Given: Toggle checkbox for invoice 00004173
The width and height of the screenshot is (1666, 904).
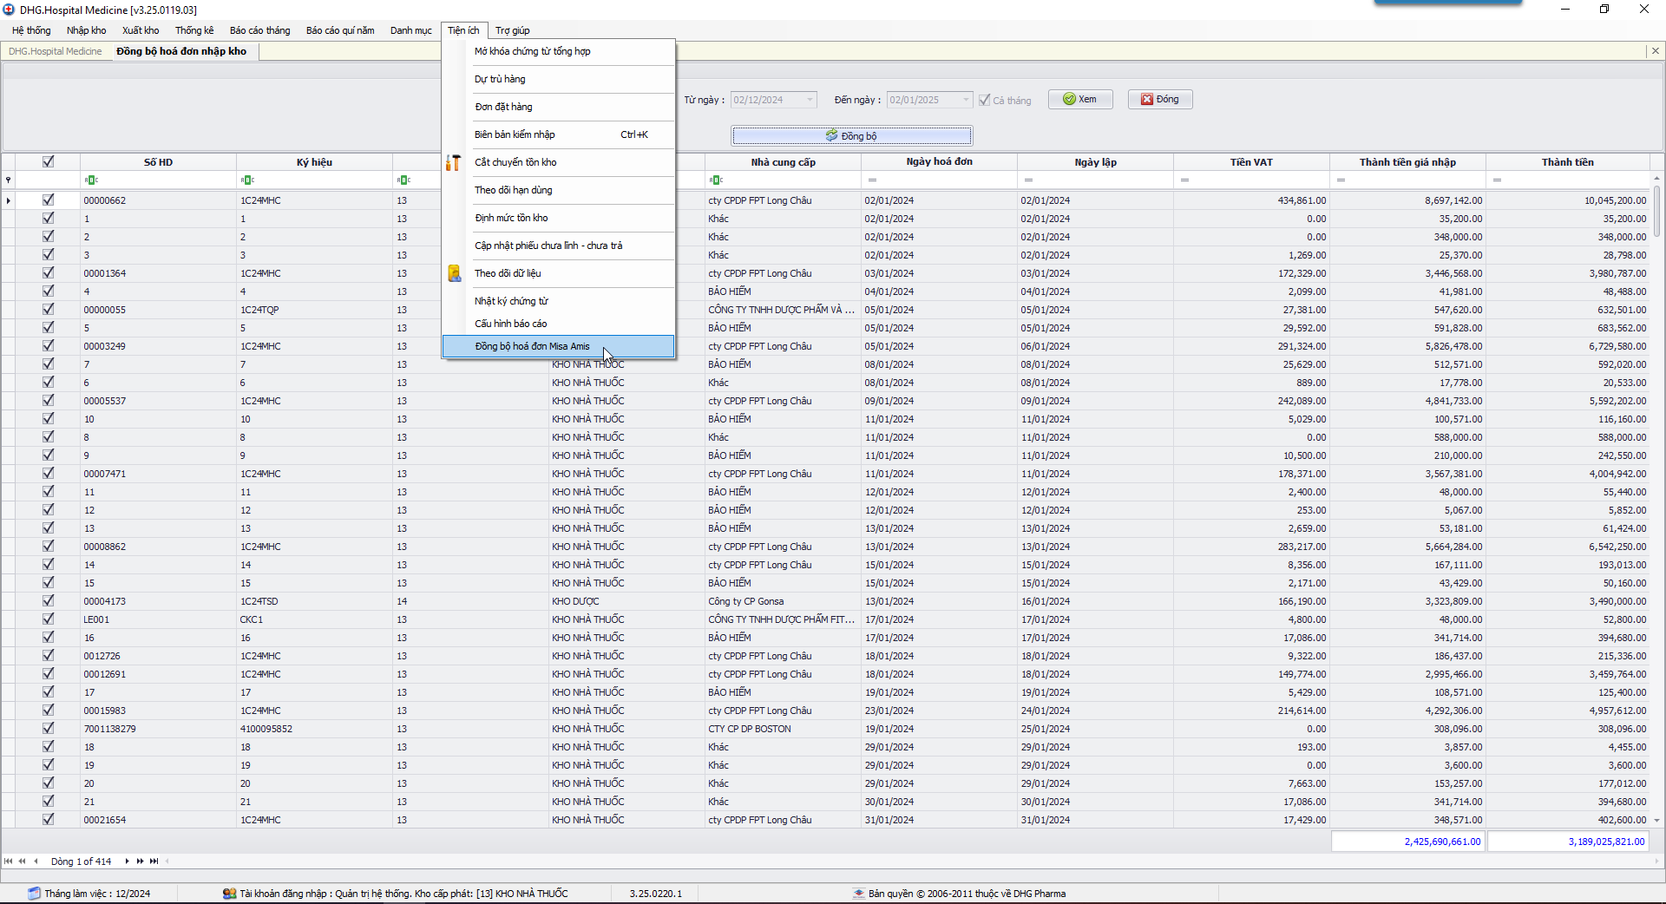Looking at the screenshot, I should click(49, 600).
